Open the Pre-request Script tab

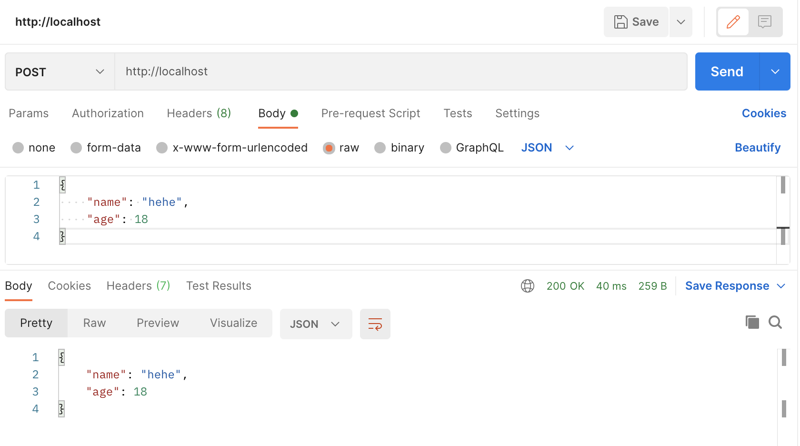[370, 113]
